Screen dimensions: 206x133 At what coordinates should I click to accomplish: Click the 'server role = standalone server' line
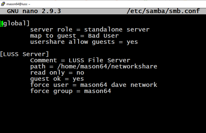click(90, 29)
